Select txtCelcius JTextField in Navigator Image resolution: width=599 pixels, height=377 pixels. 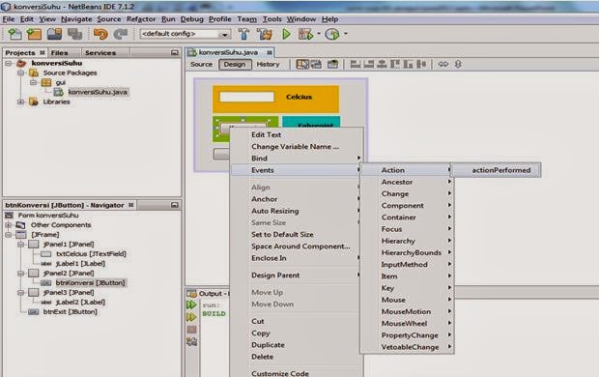click(x=91, y=254)
